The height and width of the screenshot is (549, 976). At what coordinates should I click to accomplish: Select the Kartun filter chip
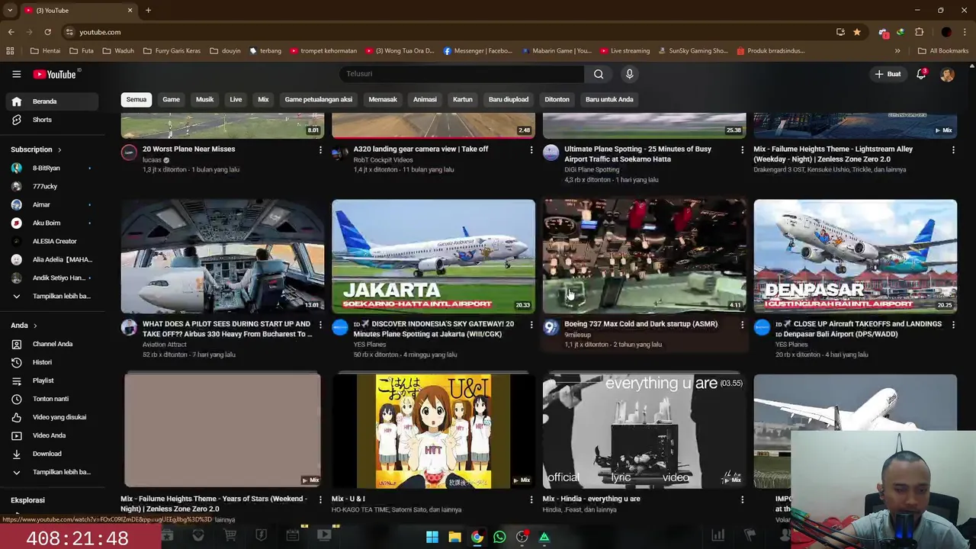pyautogui.click(x=463, y=99)
